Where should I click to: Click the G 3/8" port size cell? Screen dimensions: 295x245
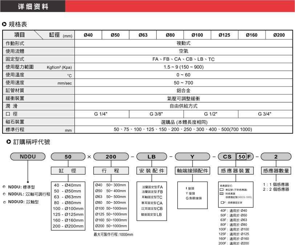[156, 114]
